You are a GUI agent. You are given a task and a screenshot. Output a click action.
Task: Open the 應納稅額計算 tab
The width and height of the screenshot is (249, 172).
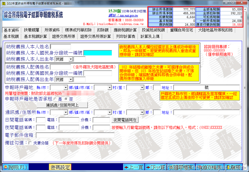tap(125, 30)
